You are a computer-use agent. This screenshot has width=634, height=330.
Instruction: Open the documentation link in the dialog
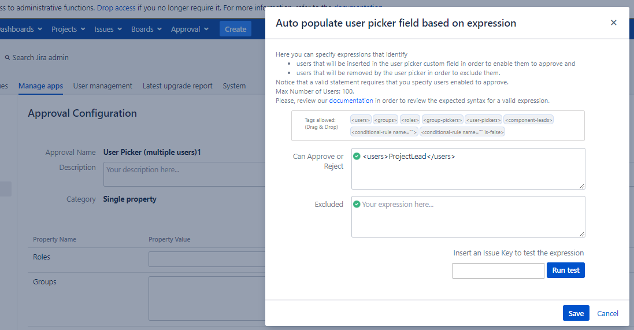pyautogui.click(x=351, y=101)
